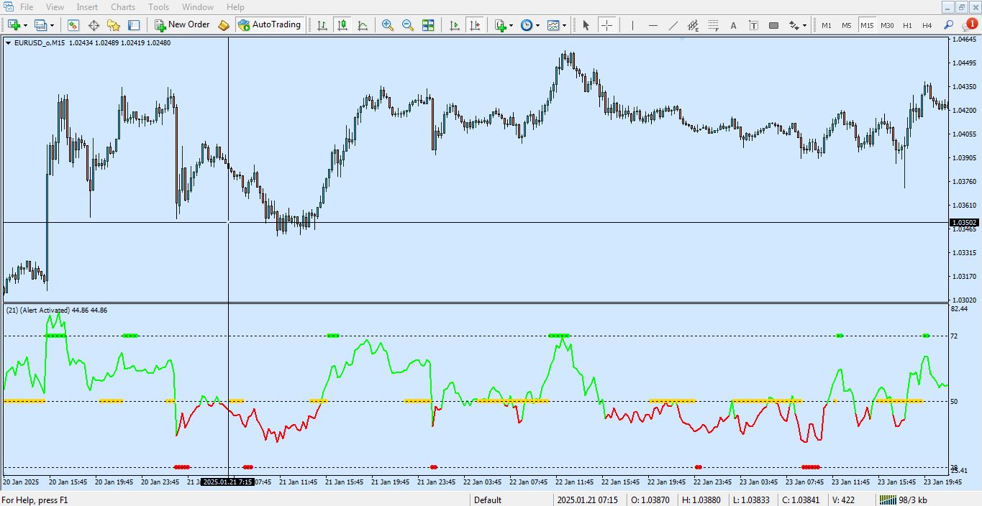Toggle the chart shift option
The image size is (982, 506).
tap(475, 25)
